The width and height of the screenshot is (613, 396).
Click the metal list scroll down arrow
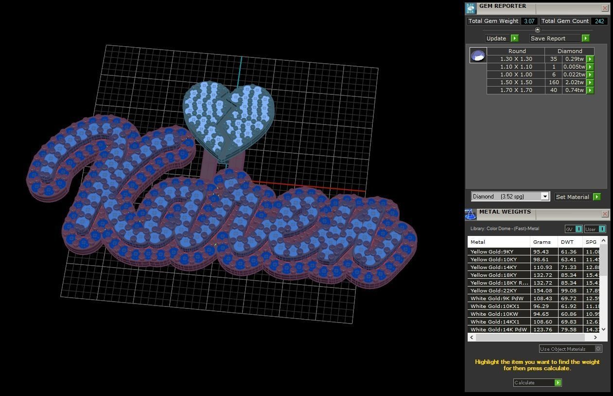point(604,329)
